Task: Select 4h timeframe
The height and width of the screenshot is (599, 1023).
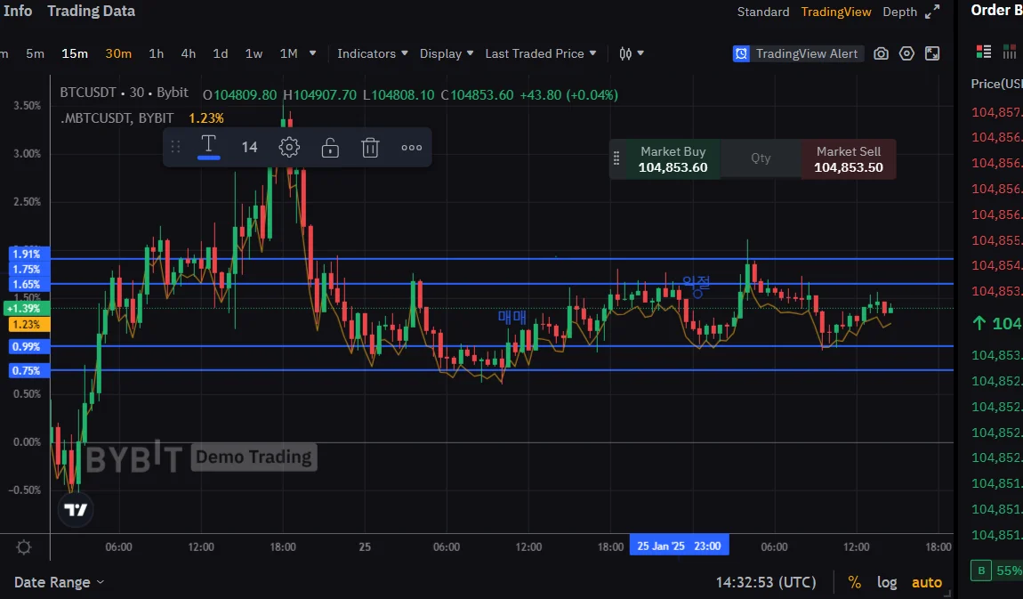Action: [188, 53]
